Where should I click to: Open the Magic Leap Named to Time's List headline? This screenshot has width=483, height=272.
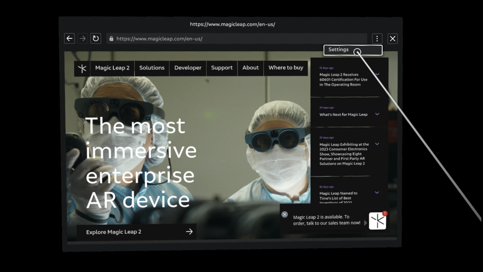pyautogui.click(x=338, y=197)
